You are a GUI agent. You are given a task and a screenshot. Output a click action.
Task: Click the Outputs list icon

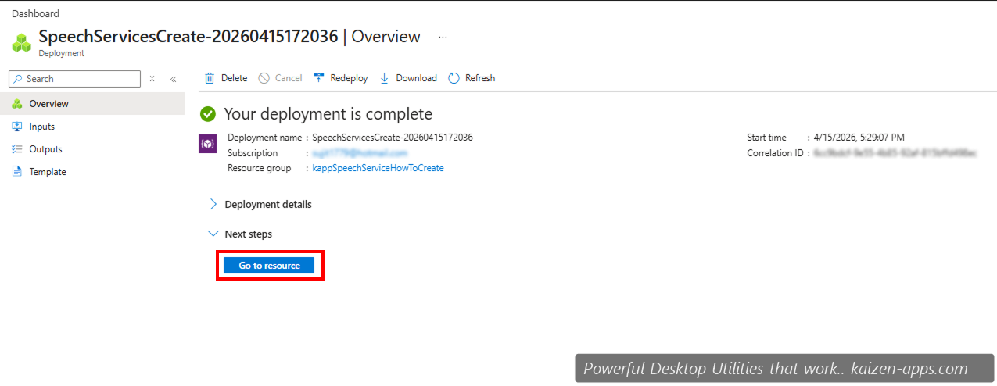(x=16, y=149)
